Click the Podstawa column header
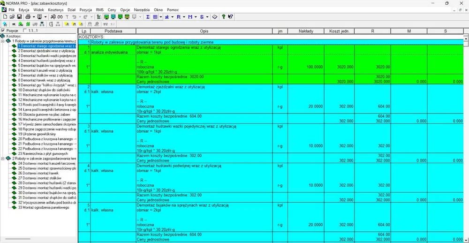 click(x=113, y=31)
